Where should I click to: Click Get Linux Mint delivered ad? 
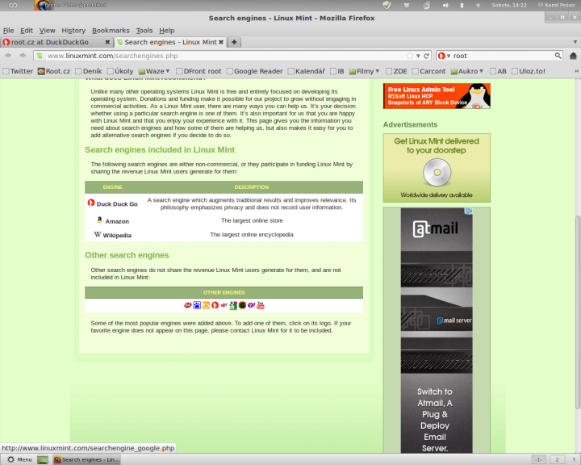437,168
